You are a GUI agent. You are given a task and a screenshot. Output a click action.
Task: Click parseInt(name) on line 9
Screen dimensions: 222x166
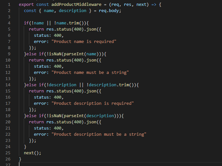click(x=81, y=54)
